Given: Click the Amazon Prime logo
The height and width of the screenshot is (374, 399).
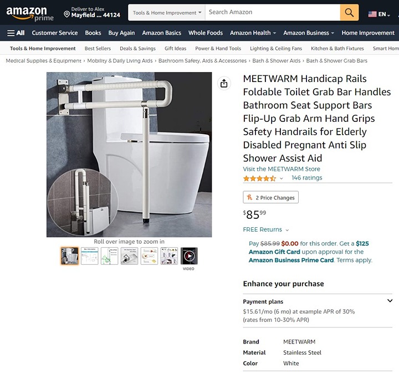Looking at the screenshot, I should pyautogui.click(x=30, y=13).
